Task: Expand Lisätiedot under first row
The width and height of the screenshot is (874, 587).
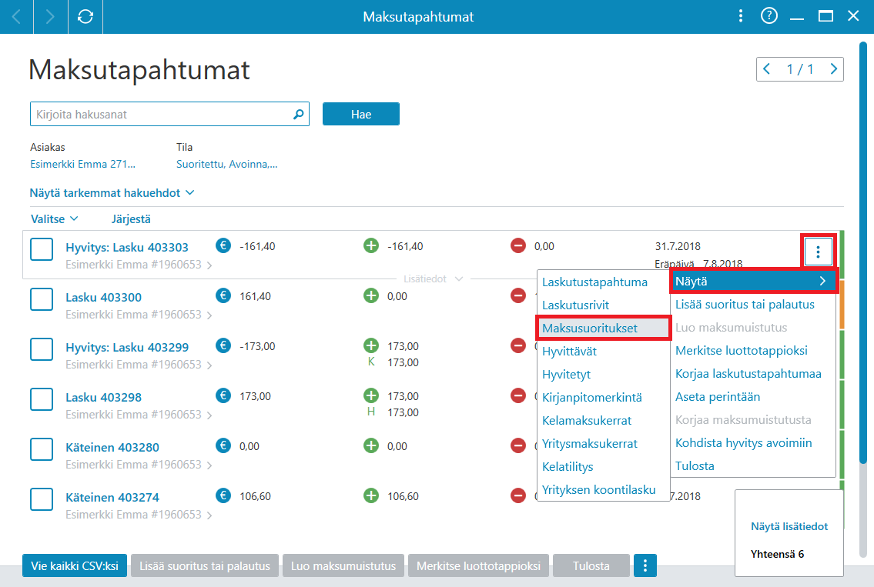Action: tap(433, 278)
